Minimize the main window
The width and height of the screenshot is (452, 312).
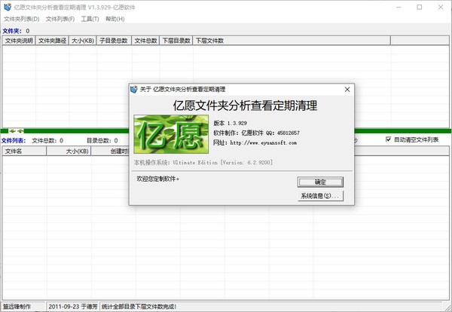(x=399, y=8)
